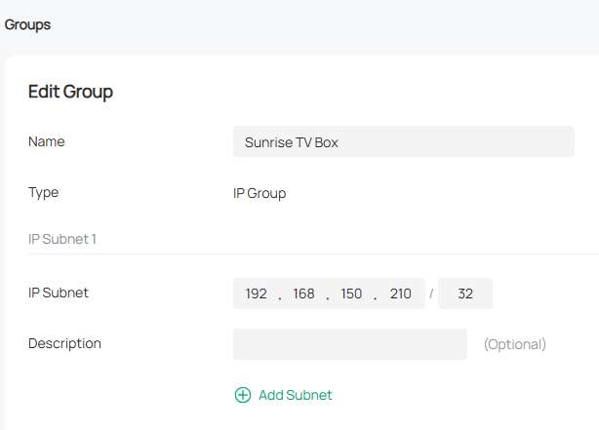Viewport: 599px width, 430px height.
Task: Click the (Optional) hint beside Description
Action: point(514,344)
